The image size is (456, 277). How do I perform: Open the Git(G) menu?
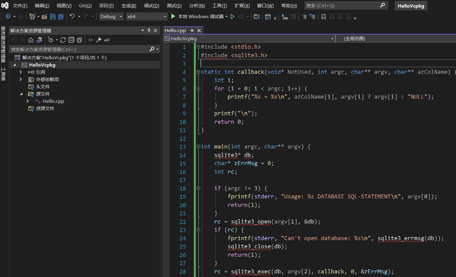[x=85, y=6]
